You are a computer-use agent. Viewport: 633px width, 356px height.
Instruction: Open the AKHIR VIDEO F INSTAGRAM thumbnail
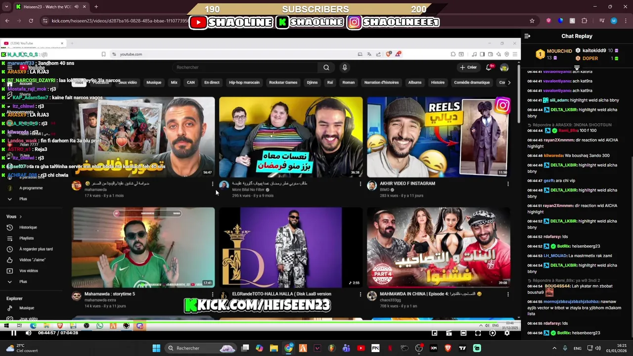coord(438,136)
